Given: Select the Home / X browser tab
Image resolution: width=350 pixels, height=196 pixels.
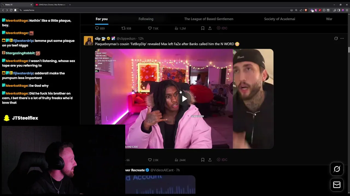Looking at the screenshot, I should point(16,5).
